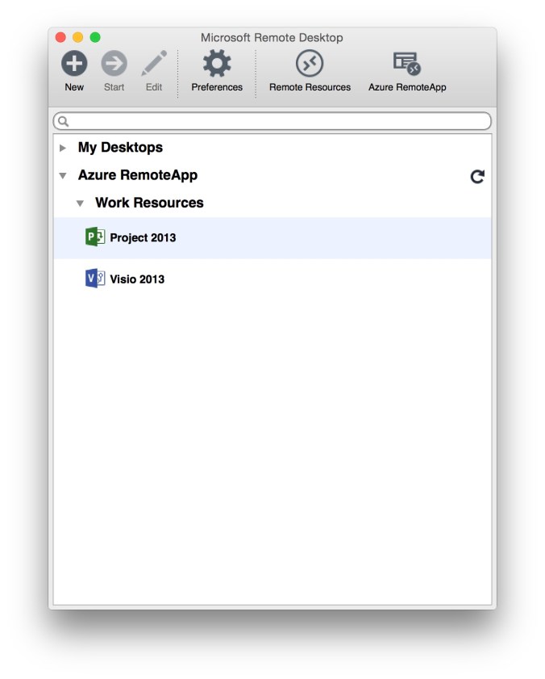
Task: Click the Azure RemoteApp toolbar icon
Action: [x=406, y=63]
